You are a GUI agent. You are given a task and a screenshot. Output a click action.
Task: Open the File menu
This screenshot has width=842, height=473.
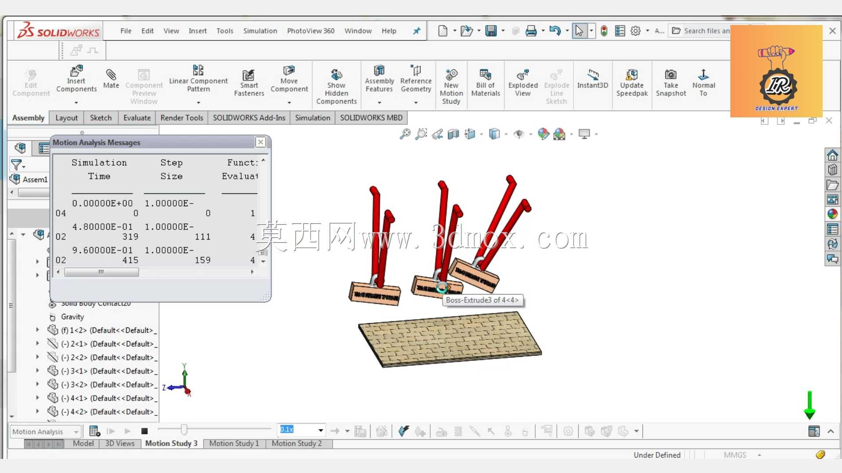(x=126, y=31)
